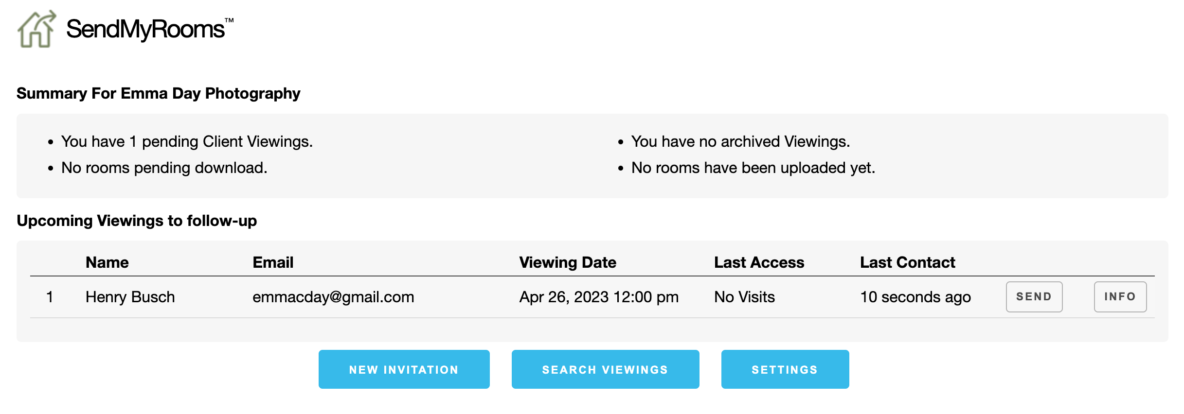Image resolution: width=1184 pixels, height=414 pixels.
Task: Click the Last Contact column header
Action: [x=907, y=262]
